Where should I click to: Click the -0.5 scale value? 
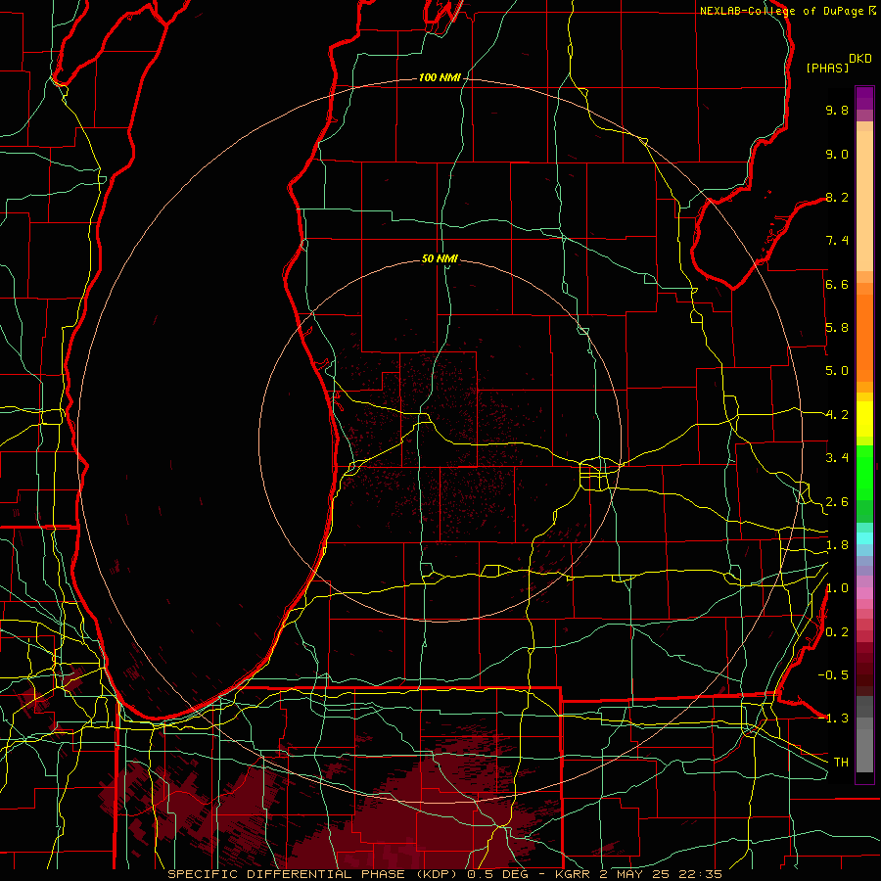coord(833,675)
